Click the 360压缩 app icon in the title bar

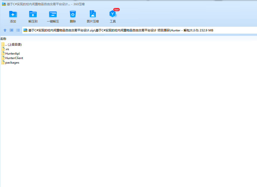click(x=4, y=4)
